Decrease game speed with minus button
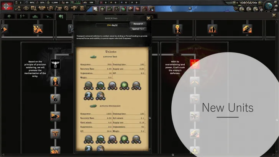 [x=234, y=3]
